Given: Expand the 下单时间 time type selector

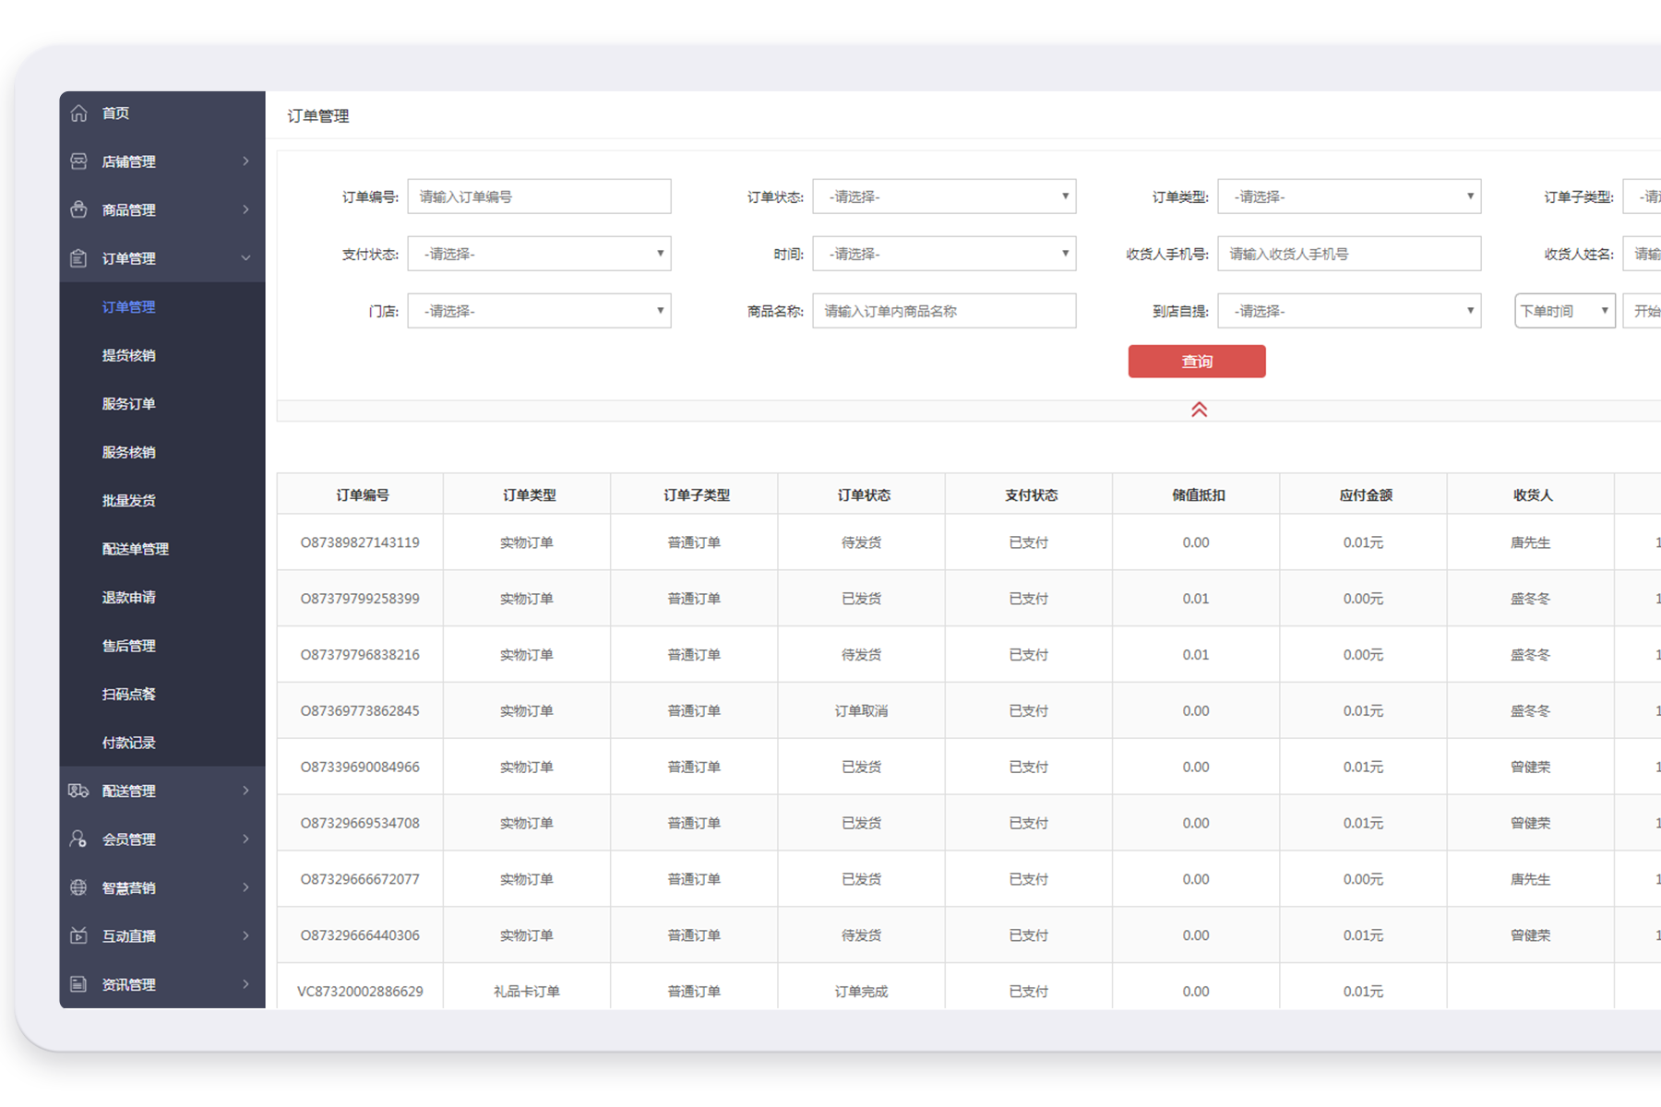Looking at the screenshot, I should (1564, 311).
